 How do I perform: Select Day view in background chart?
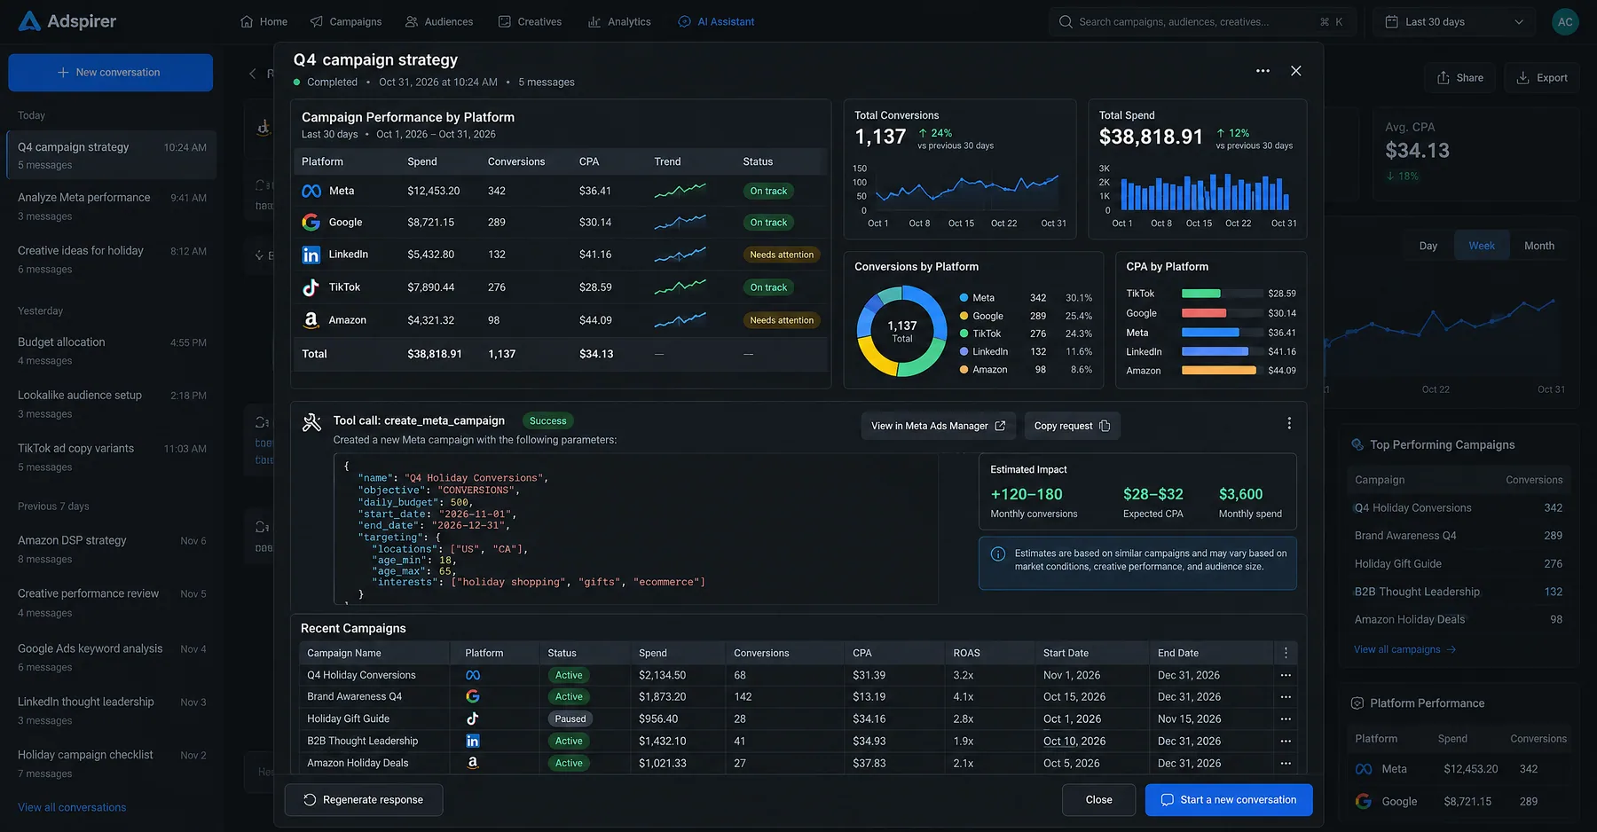pos(1428,246)
